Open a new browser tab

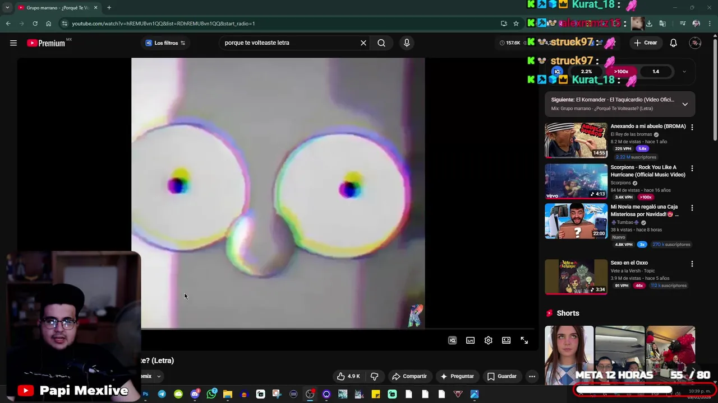109,8
